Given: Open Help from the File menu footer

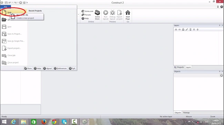Looking at the screenshot, I should [x=38, y=68].
